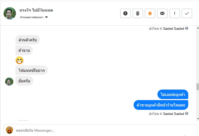Click the chat scrollbar thumb
Viewport: 199px width, 136px height.
click(197, 87)
